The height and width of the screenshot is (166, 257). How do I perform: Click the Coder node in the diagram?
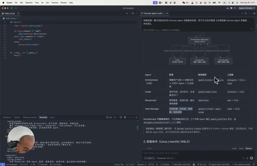(x=177, y=61)
